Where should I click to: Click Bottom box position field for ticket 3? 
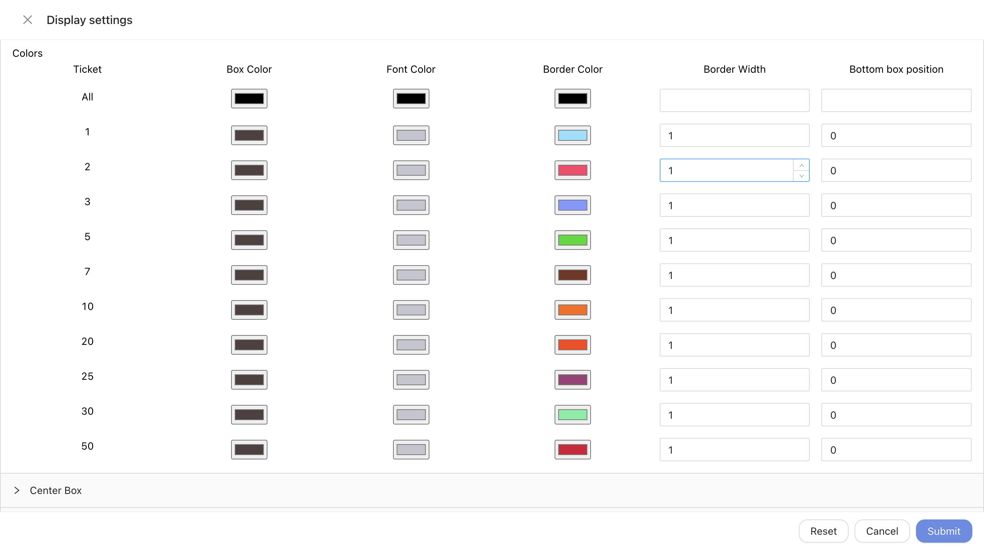[x=896, y=206]
